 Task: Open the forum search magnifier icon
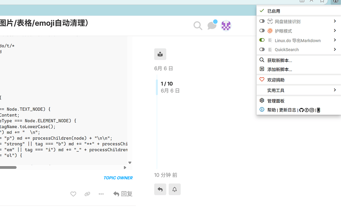click(x=198, y=26)
